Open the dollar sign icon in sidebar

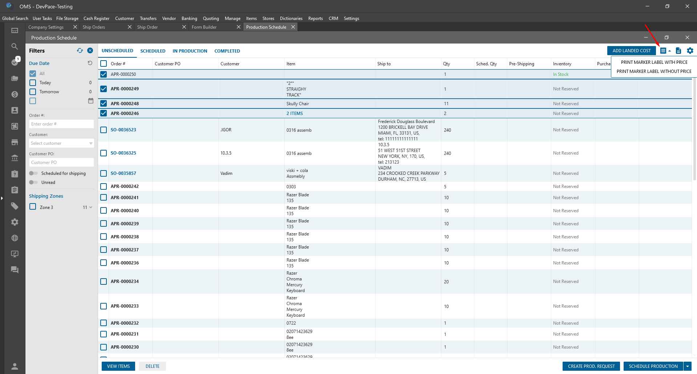pyautogui.click(x=15, y=94)
